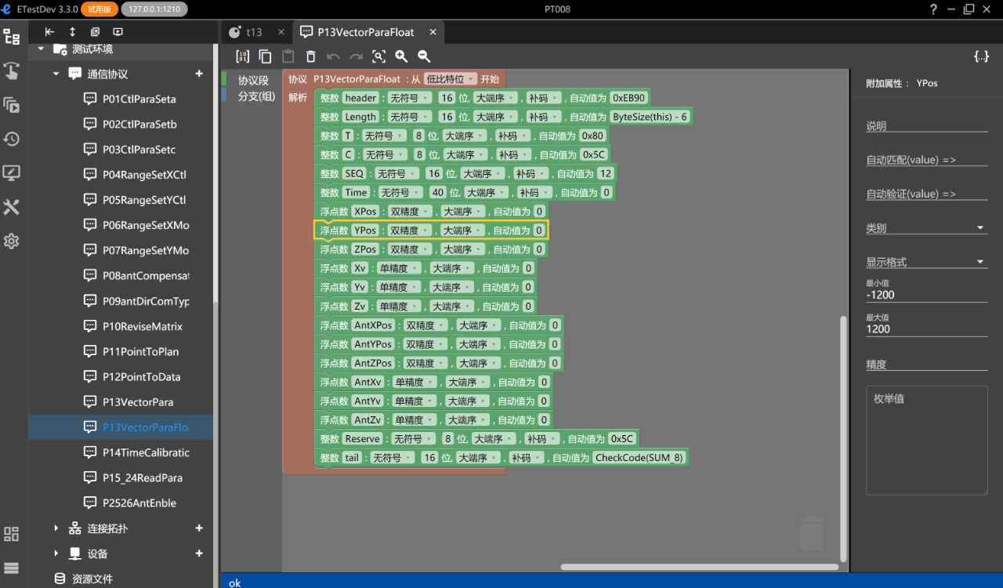
Task: Click the run screen icon in tree toolbar
Action: pos(118,32)
